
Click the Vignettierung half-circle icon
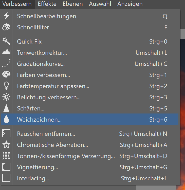click(x=6, y=167)
